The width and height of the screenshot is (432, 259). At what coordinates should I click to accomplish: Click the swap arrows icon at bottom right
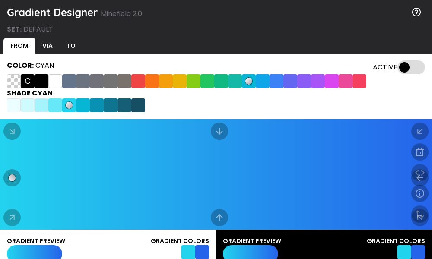pyautogui.click(x=420, y=215)
